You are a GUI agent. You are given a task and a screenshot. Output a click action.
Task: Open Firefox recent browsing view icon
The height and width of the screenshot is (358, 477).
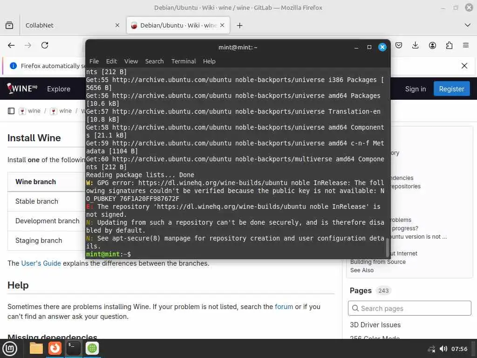coord(9,25)
